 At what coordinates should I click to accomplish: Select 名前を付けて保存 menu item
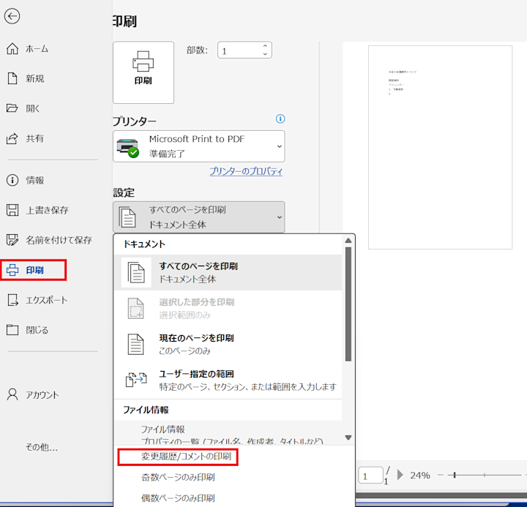tap(59, 240)
